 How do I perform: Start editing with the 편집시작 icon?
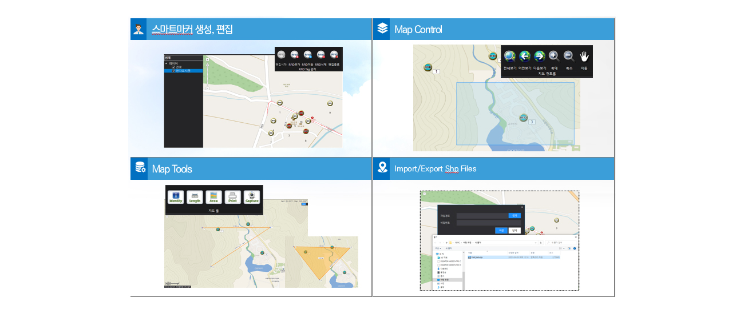coord(281,55)
